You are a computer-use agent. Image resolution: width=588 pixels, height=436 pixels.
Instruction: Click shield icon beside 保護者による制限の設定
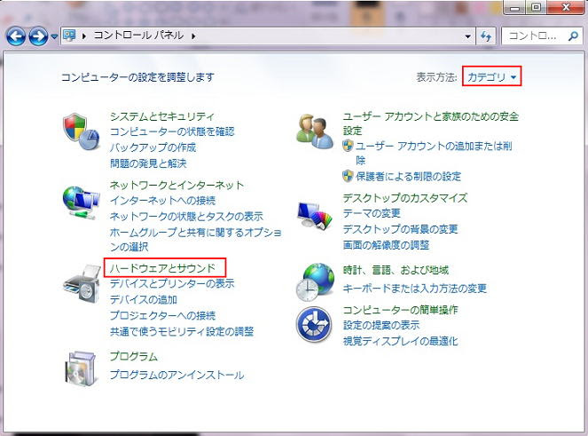click(348, 176)
